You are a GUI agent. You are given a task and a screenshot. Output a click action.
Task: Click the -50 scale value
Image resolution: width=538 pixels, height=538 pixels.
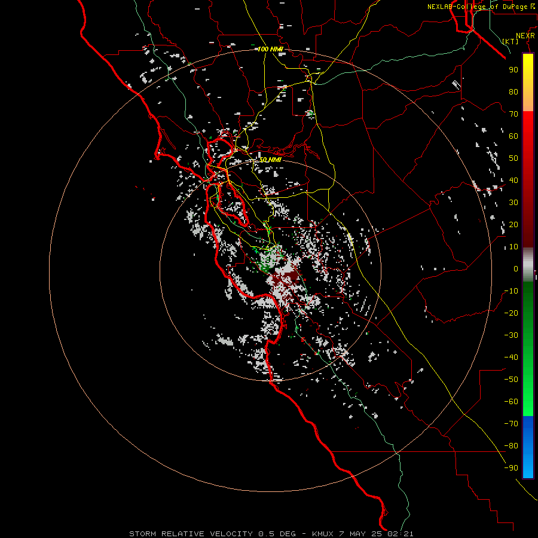coord(511,380)
